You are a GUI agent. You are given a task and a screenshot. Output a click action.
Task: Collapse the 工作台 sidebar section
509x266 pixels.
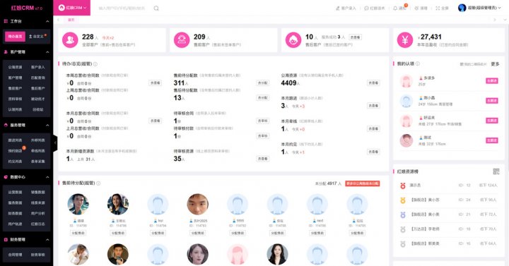click(48, 21)
